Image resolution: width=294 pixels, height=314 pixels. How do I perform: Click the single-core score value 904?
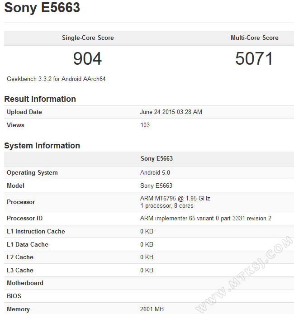point(88,59)
